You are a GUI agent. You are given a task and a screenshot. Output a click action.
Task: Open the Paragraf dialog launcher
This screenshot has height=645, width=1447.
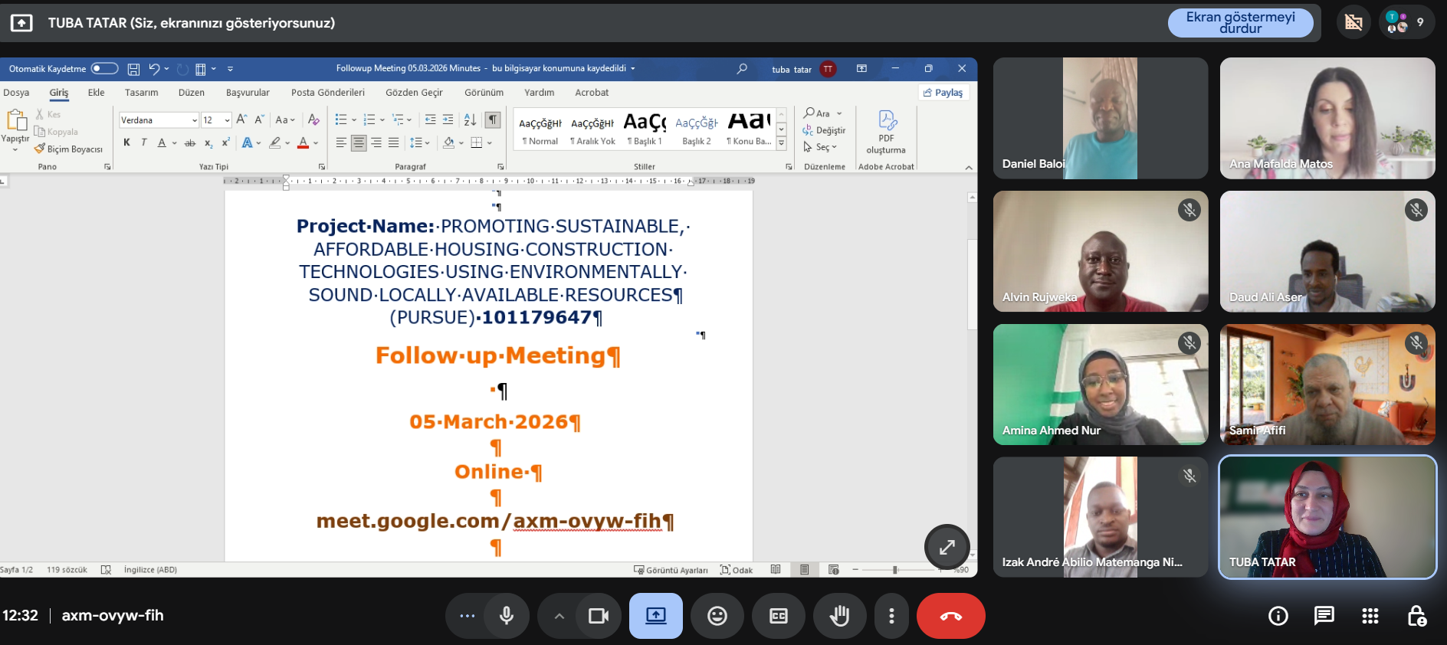500,166
